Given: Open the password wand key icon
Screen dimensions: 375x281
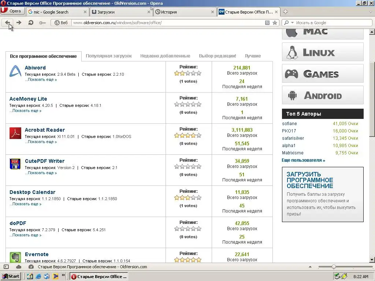Looking at the screenshot, I should 42,23.
